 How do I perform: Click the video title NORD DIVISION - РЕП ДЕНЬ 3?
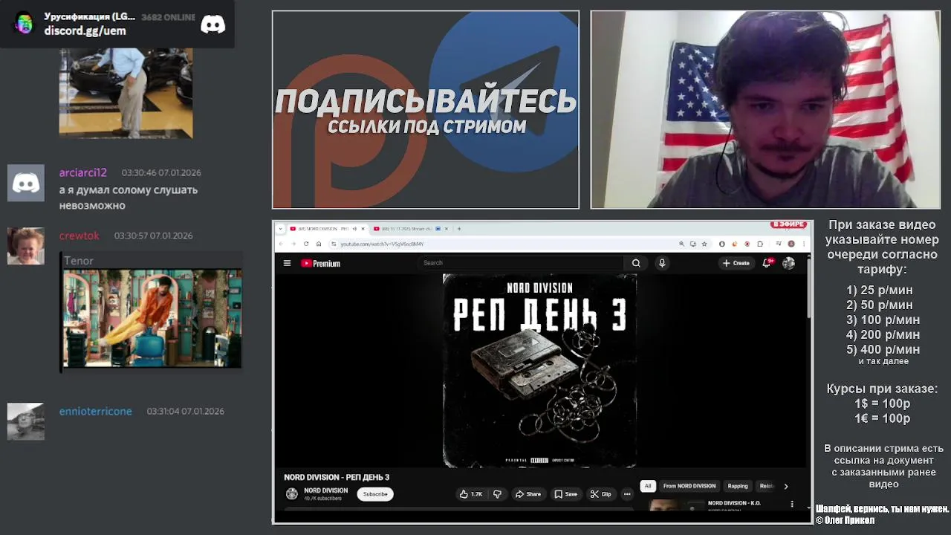tap(337, 477)
